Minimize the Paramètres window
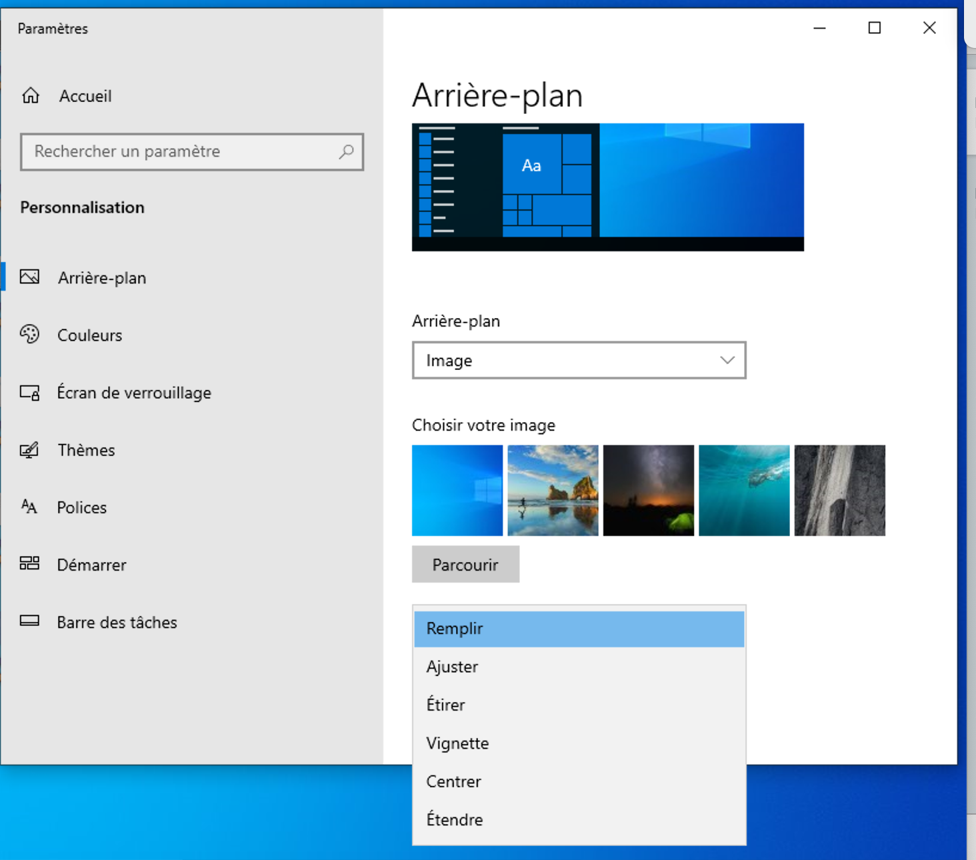The height and width of the screenshot is (860, 976). (x=820, y=27)
